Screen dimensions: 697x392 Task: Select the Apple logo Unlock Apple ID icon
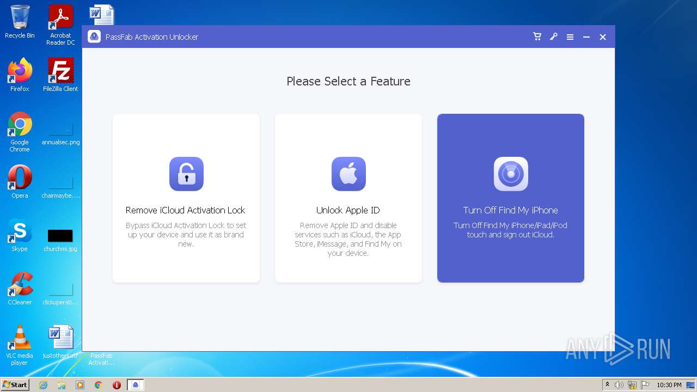[x=348, y=174]
